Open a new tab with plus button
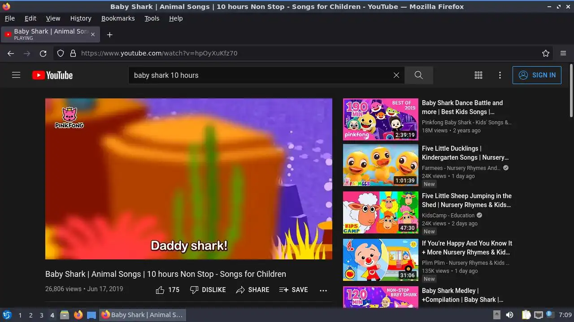The width and height of the screenshot is (574, 322). click(x=109, y=34)
